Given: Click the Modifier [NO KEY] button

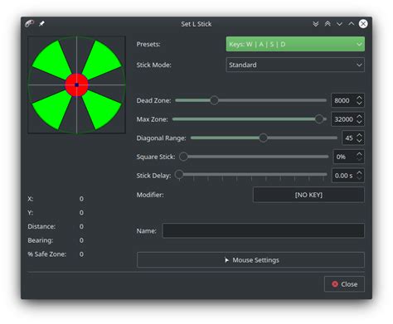Looking at the screenshot, I should 308,195.
